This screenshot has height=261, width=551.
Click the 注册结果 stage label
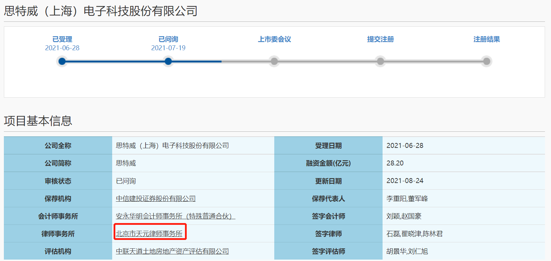point(487,39)
